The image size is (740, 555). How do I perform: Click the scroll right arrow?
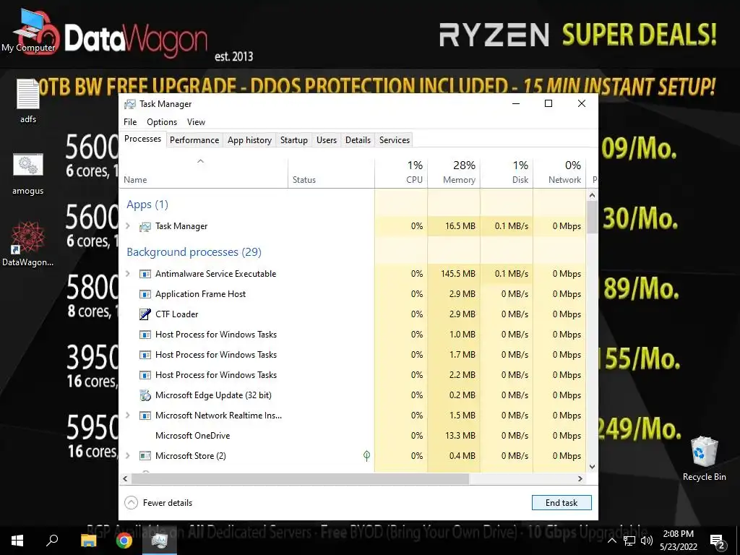pos(580,478)
